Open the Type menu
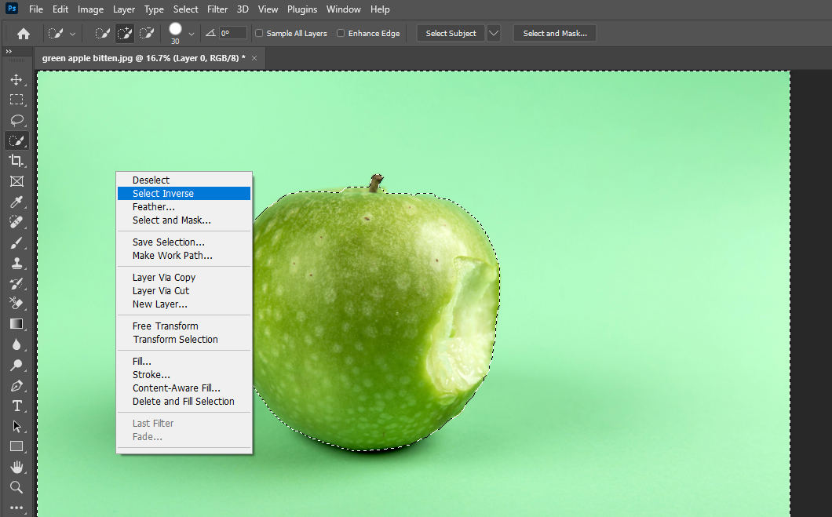832x517 pixels. [x=154, y=9]
